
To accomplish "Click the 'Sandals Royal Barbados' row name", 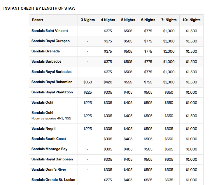I will pos(51,72).
